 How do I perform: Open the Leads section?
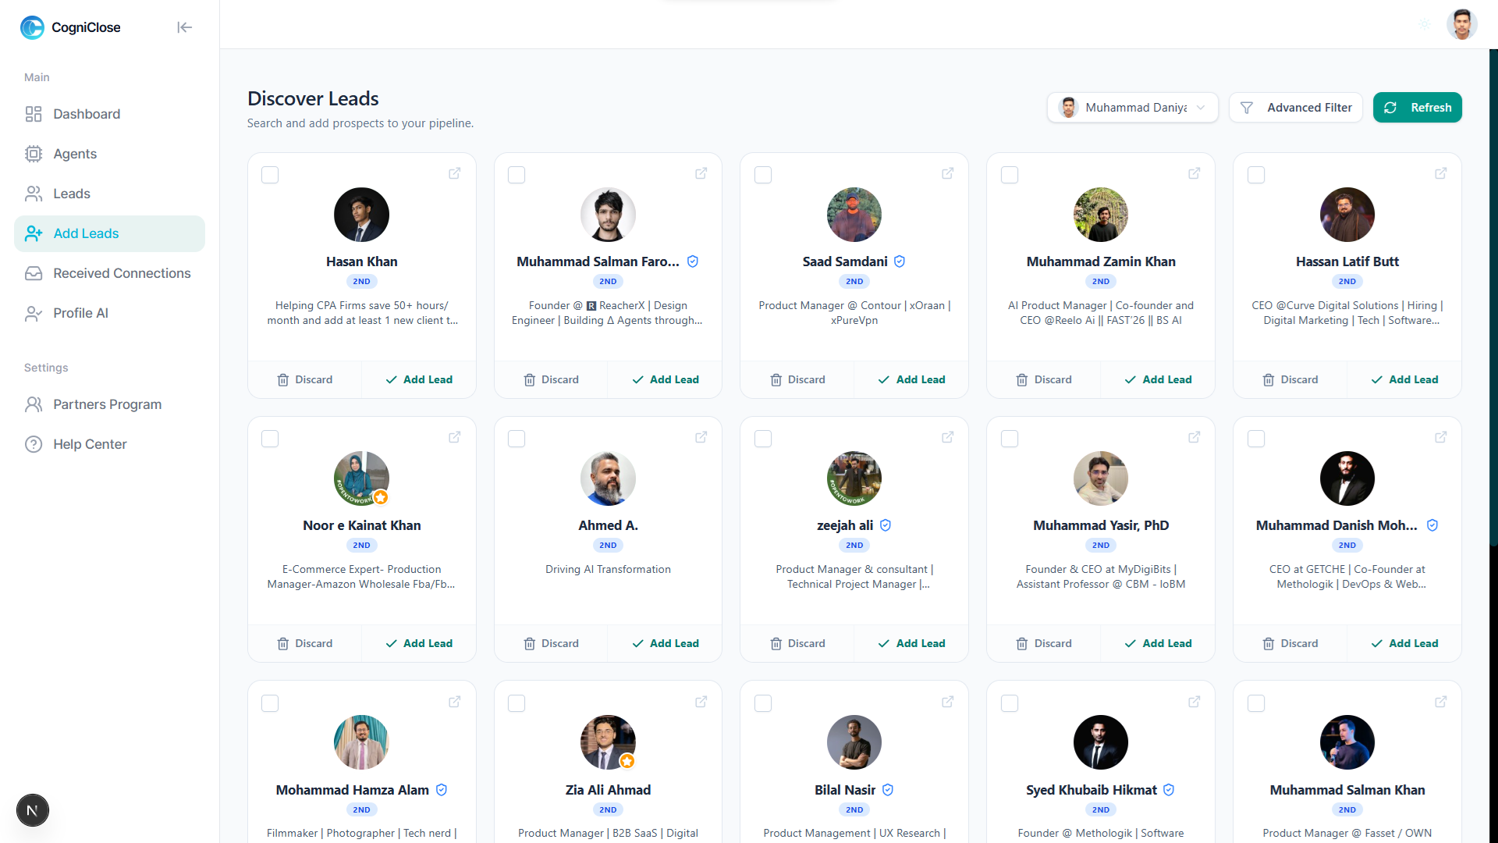pos(109,194)
